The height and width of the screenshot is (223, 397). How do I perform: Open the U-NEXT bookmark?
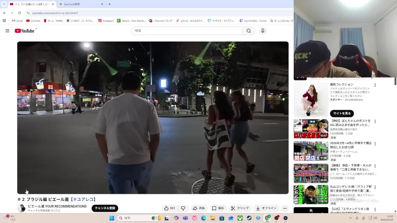(80, 21)
